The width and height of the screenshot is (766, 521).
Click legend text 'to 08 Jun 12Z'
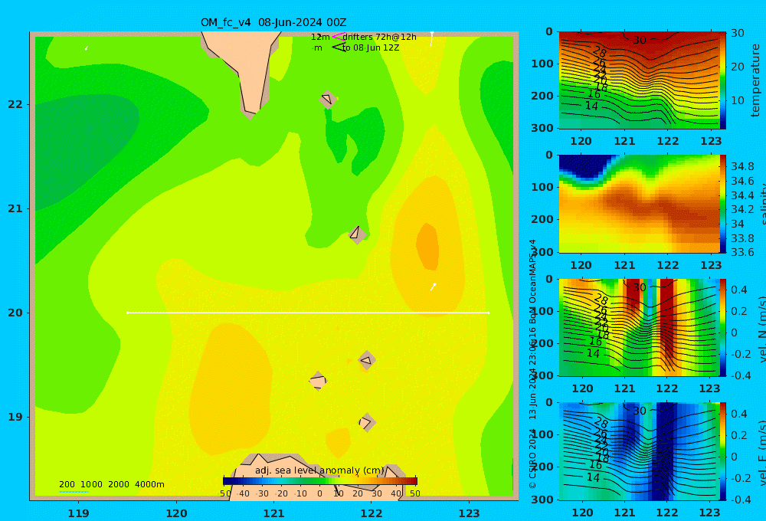371,48
